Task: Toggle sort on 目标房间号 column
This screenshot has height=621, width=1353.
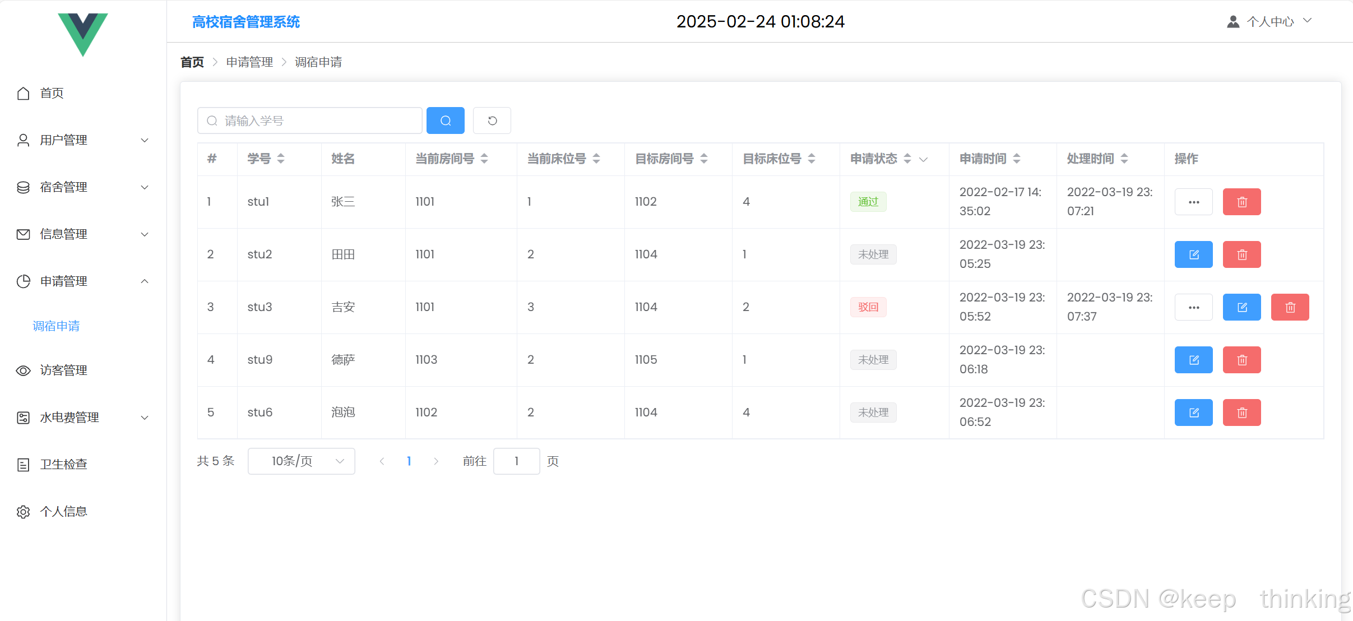Action: pyautogui.click(x=704, y=159)
